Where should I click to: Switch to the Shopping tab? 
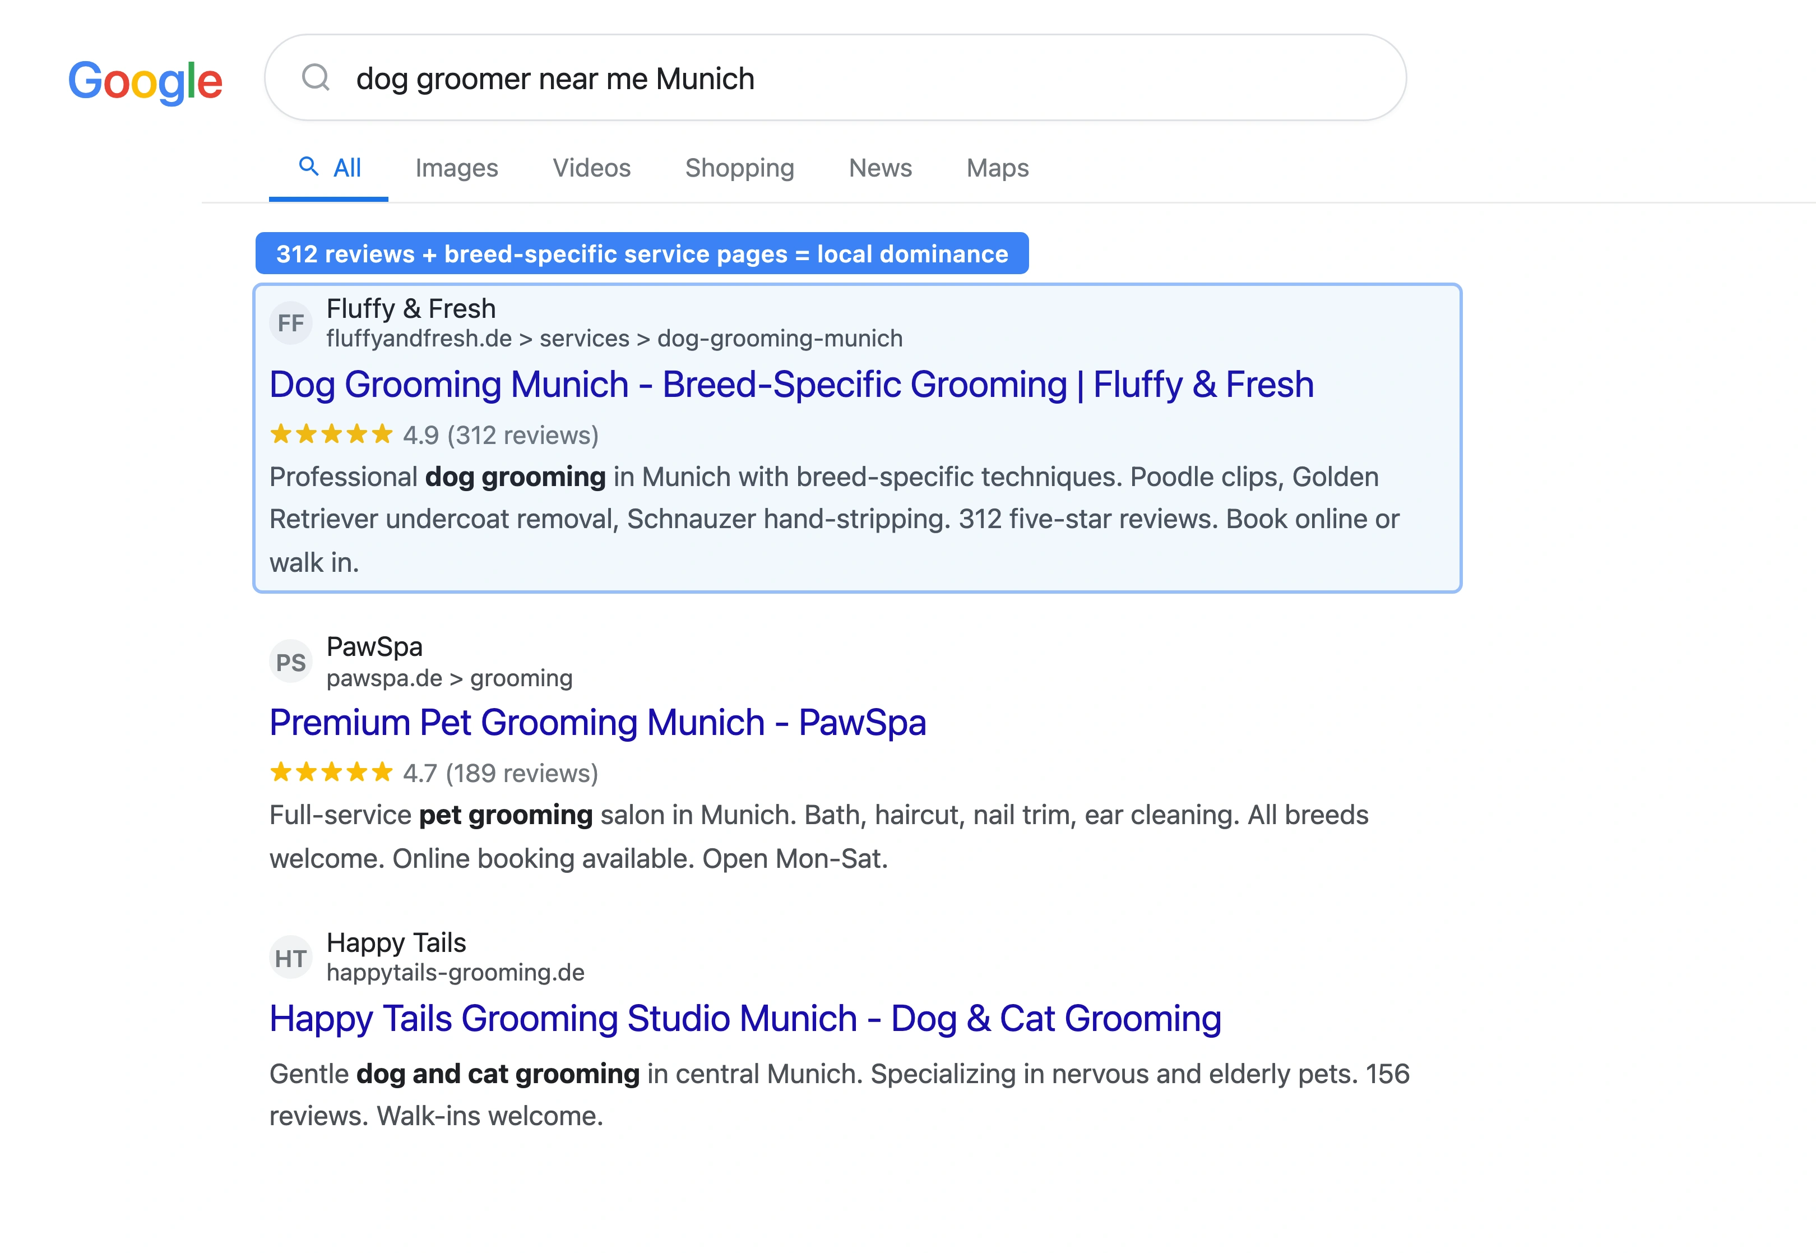739,167
